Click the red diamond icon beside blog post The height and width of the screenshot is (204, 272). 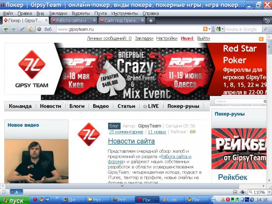click(x=89, y=134)
